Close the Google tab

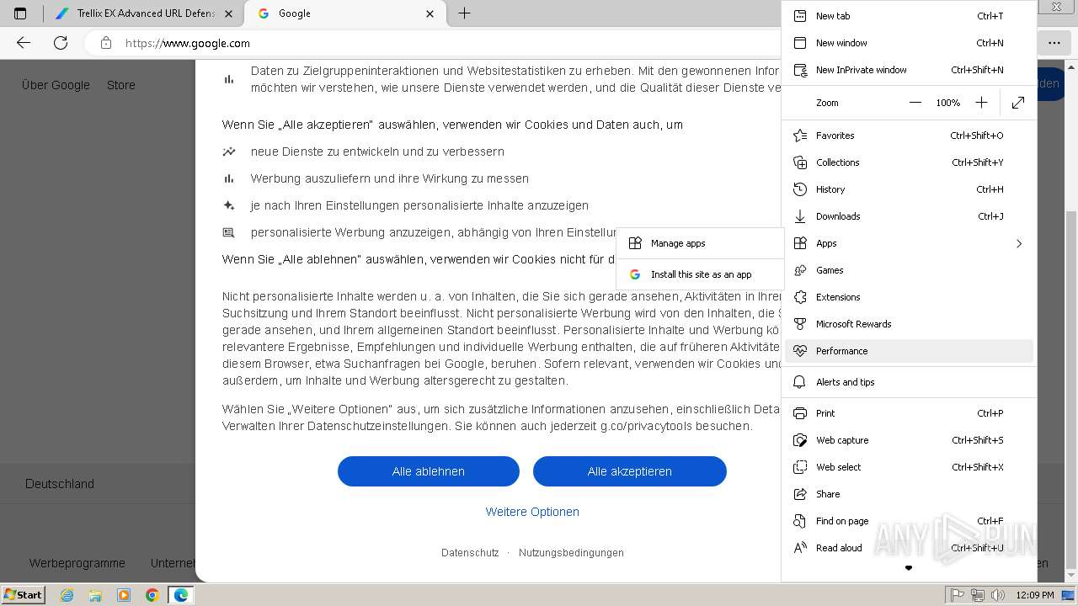click(x=430, y=13)
